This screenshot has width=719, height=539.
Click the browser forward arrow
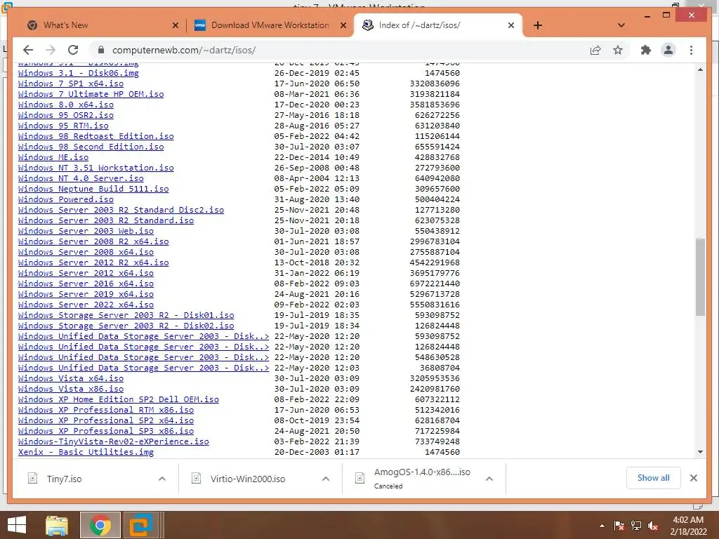[51, 50]
